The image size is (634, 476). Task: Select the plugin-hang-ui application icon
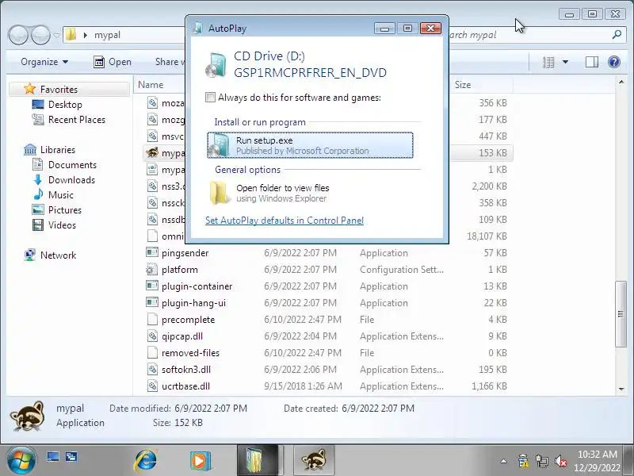(152, 302)
